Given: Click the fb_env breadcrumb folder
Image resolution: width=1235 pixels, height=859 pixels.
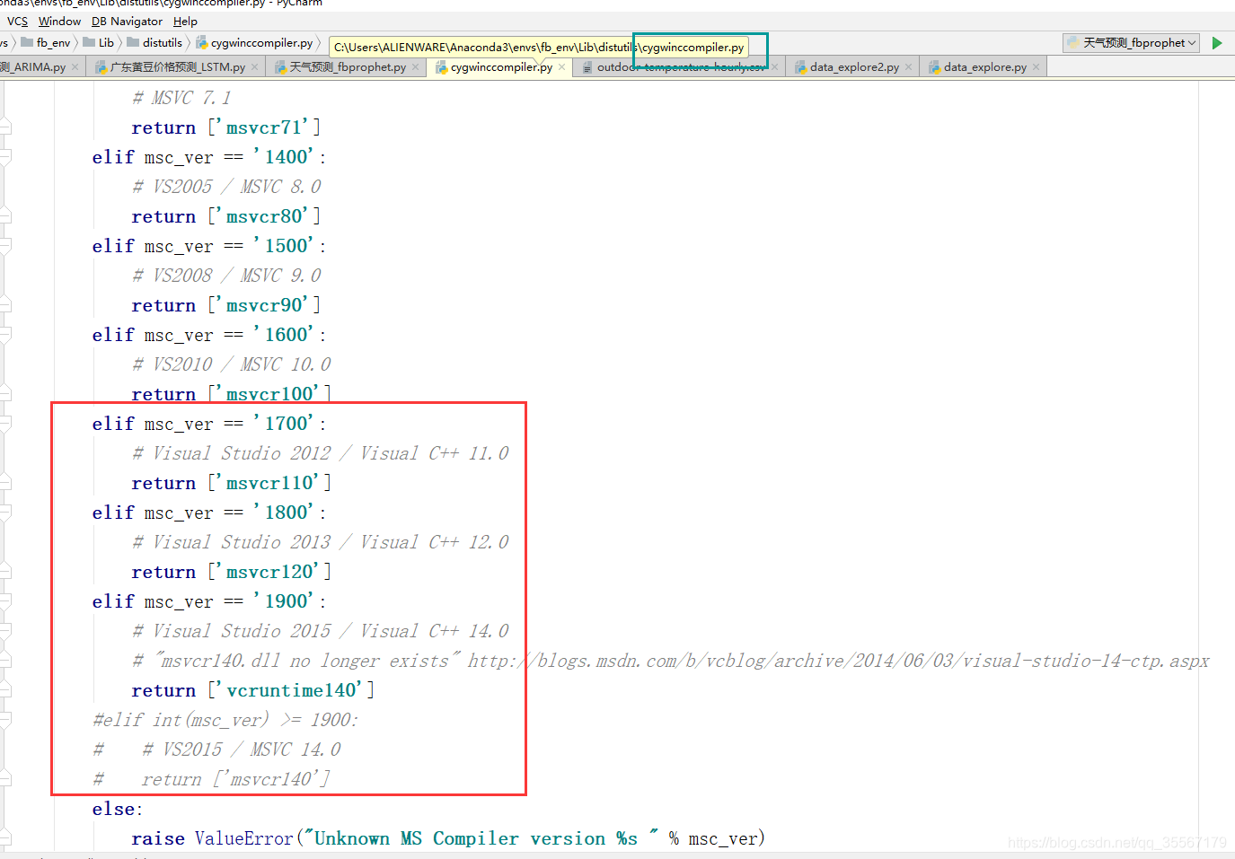Looking at the screenshot, I should [x=53, y=42].
